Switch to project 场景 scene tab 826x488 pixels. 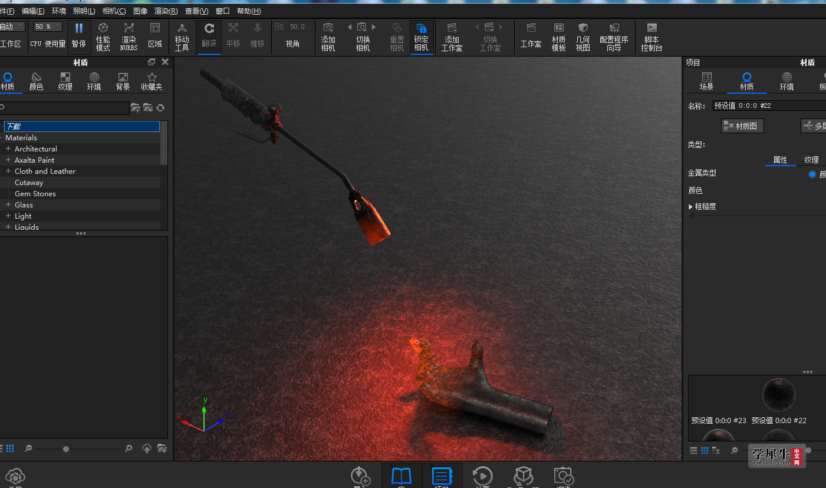pyautogui.click(x=706, y=81)
